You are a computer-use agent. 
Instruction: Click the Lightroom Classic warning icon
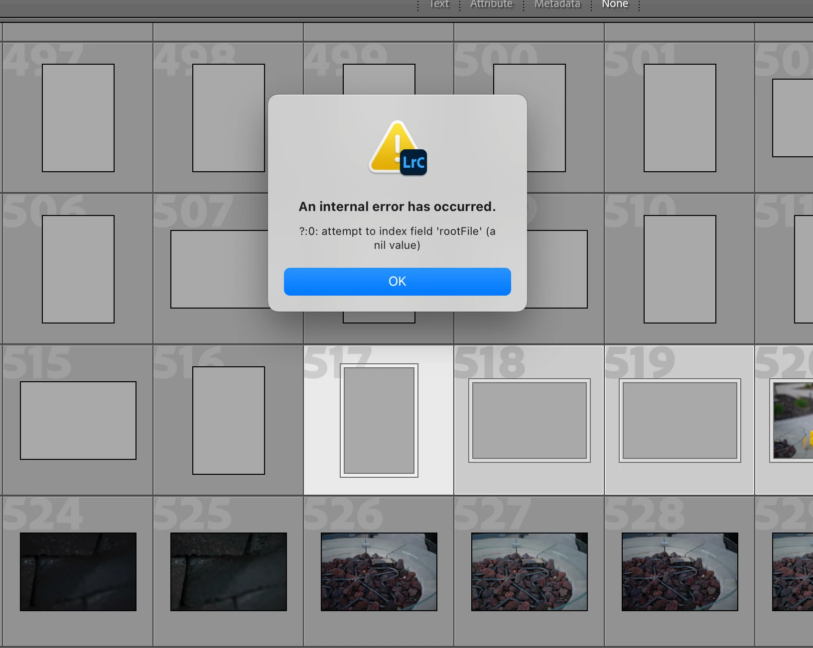pyautogui.click(x=397, y=148)
